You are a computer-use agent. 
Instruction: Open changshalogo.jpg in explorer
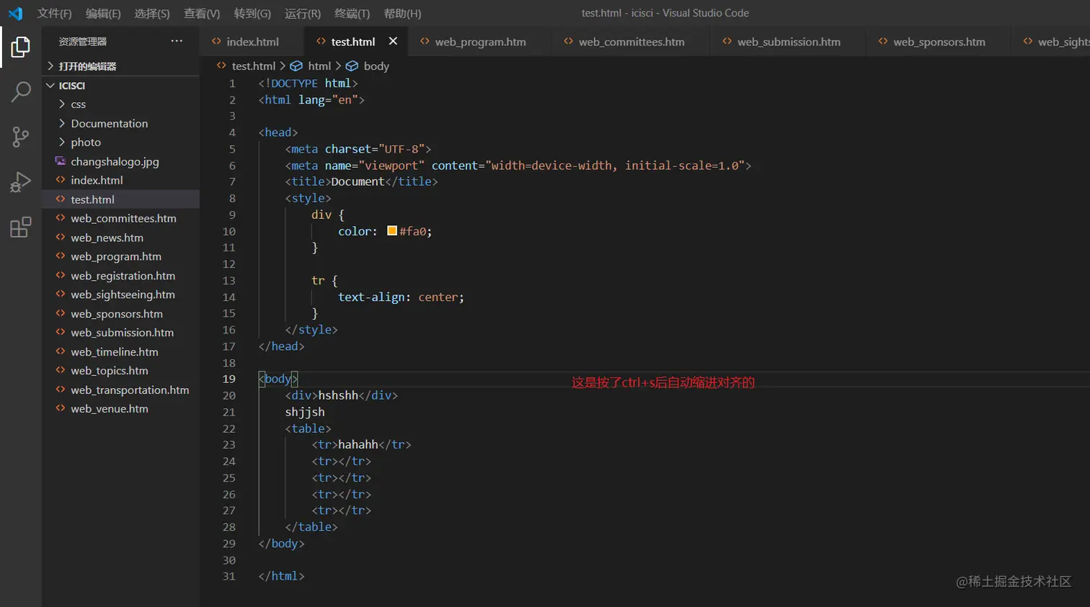click(x=120, y=161)
